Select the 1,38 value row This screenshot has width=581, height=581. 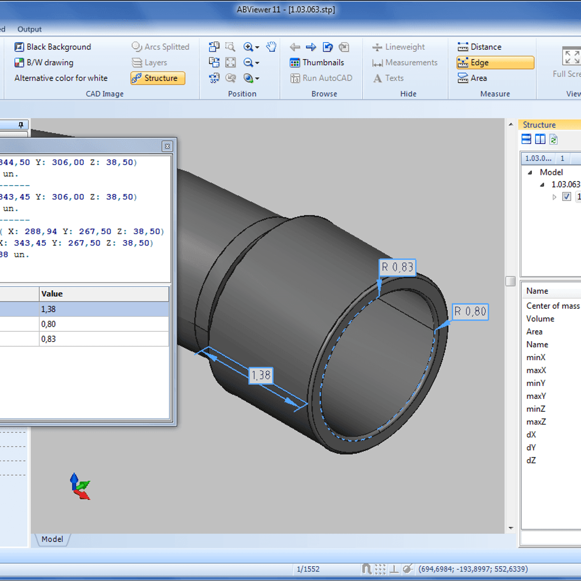[x=84, y=309]
